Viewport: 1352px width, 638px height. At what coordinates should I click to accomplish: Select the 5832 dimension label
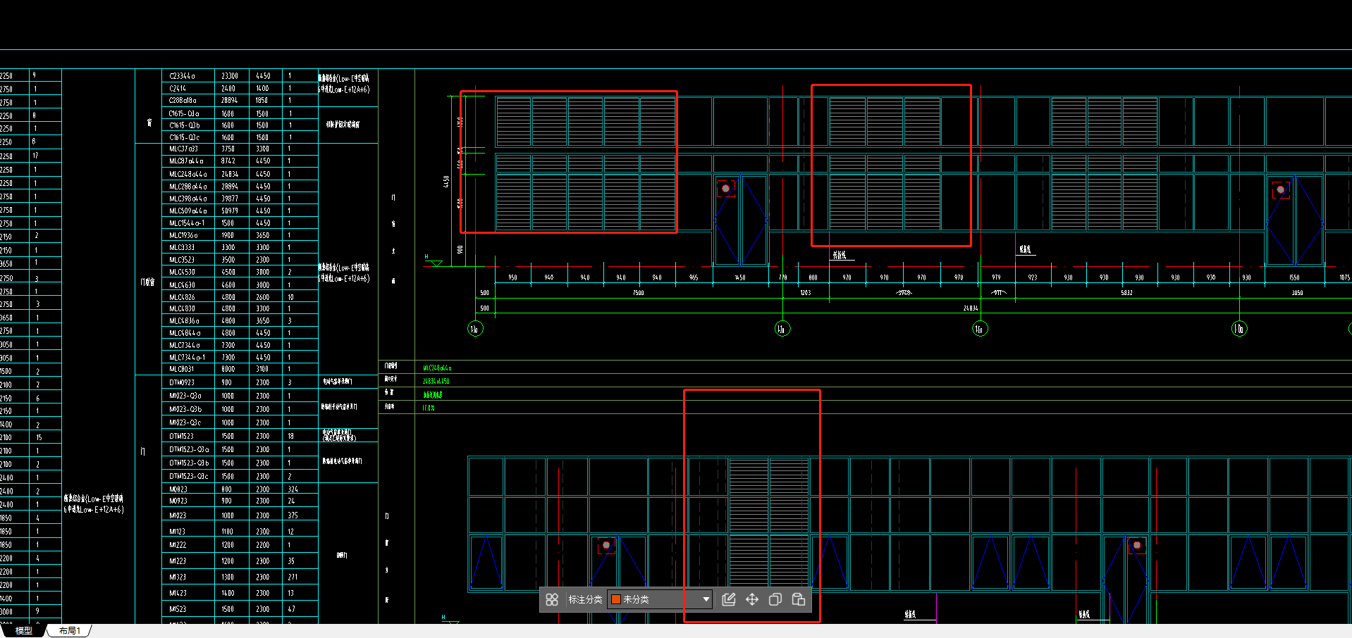[x=1126, y=293]
